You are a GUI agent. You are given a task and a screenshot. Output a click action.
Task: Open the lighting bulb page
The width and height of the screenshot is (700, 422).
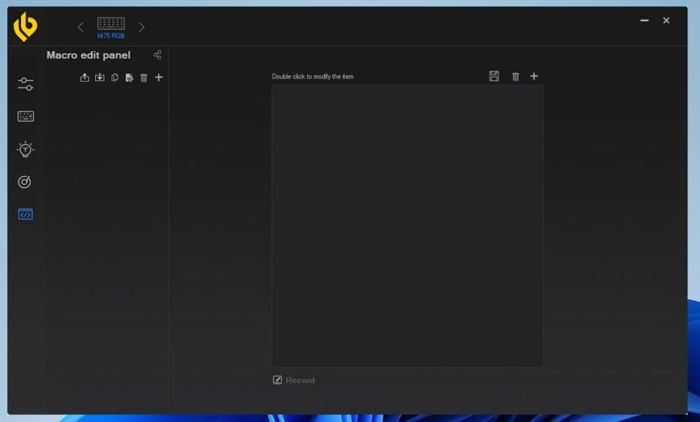point(25,150)
